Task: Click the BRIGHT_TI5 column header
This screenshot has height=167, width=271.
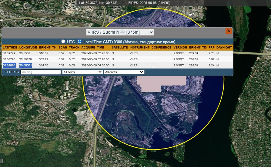Action: pyautogui.click(x=198, y=47)
